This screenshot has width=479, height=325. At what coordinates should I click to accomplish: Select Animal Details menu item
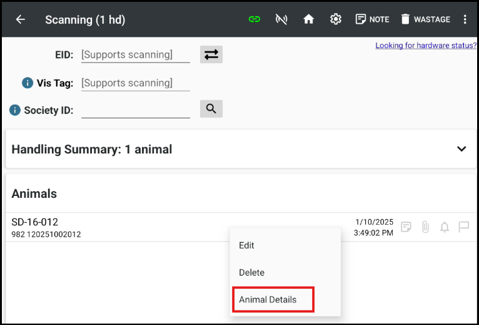[x=268, y=299]
